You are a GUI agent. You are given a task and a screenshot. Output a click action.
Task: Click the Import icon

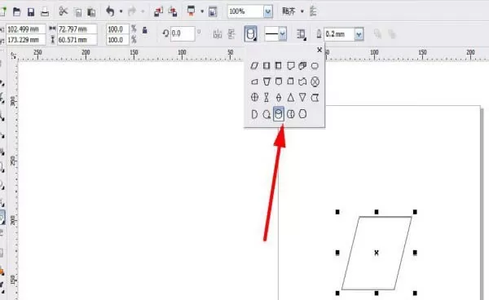click(158, 12)
